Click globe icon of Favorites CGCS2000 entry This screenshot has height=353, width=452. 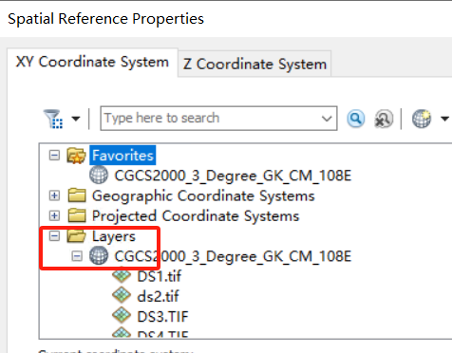(x=99, y=175)
